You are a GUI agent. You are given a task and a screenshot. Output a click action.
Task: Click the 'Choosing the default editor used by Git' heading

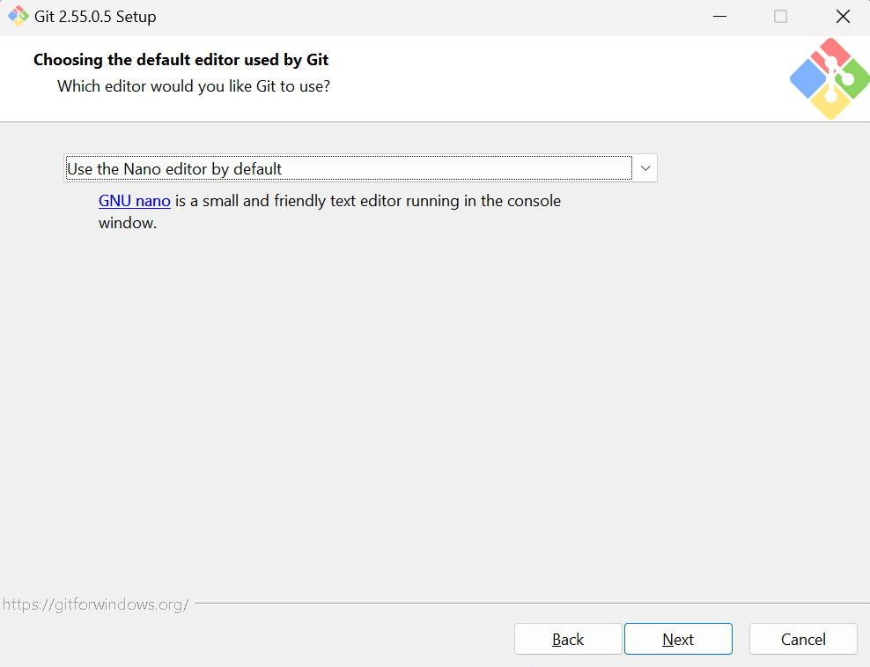click(x=181, y=59)
